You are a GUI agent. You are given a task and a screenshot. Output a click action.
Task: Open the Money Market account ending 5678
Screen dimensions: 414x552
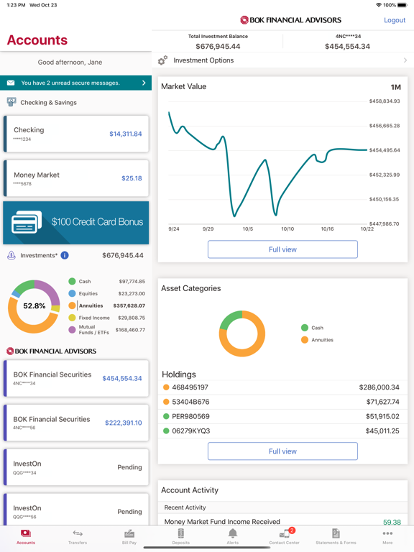(x=76, y=178)
